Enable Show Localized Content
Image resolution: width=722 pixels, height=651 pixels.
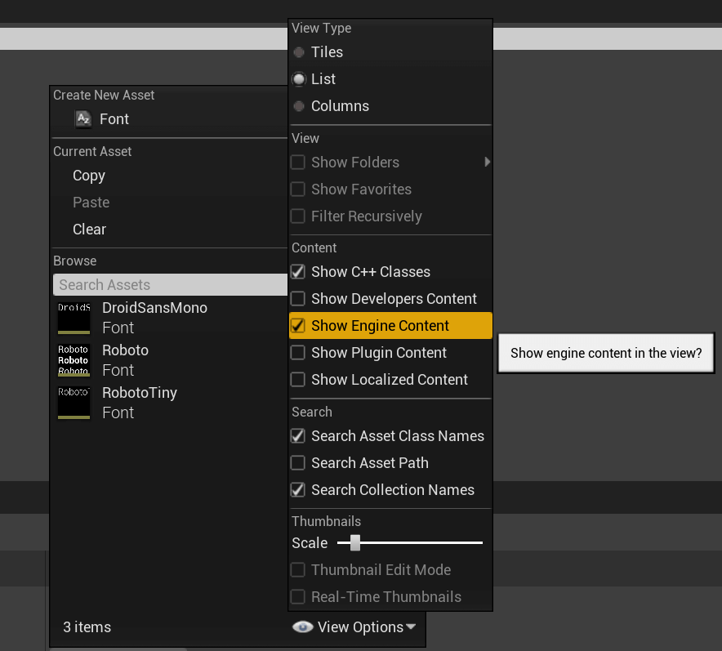pos(298,379)
